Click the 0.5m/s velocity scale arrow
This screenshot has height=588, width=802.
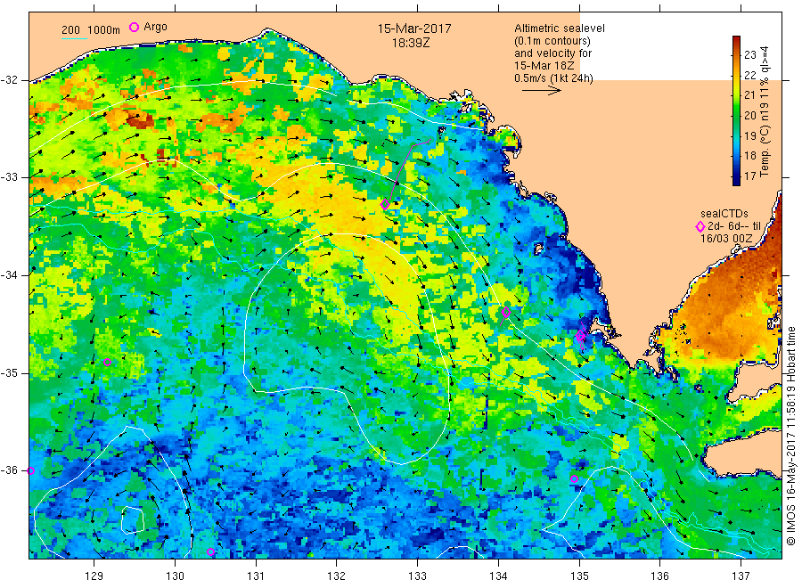[x=542, y=91]
